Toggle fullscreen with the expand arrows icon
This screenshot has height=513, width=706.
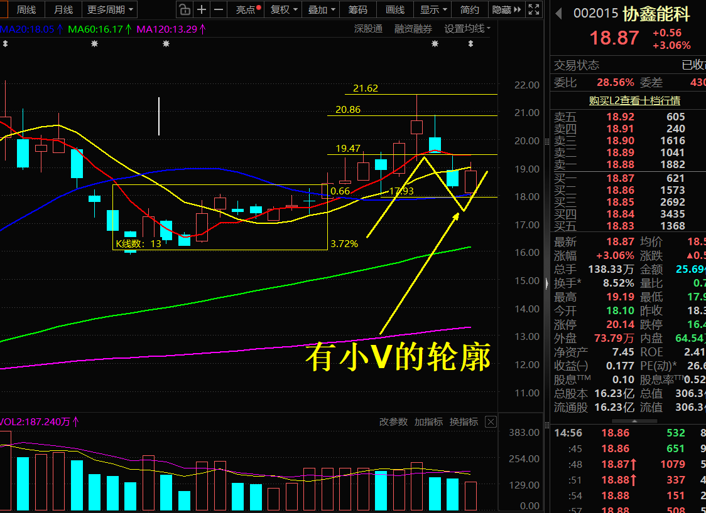534,9
